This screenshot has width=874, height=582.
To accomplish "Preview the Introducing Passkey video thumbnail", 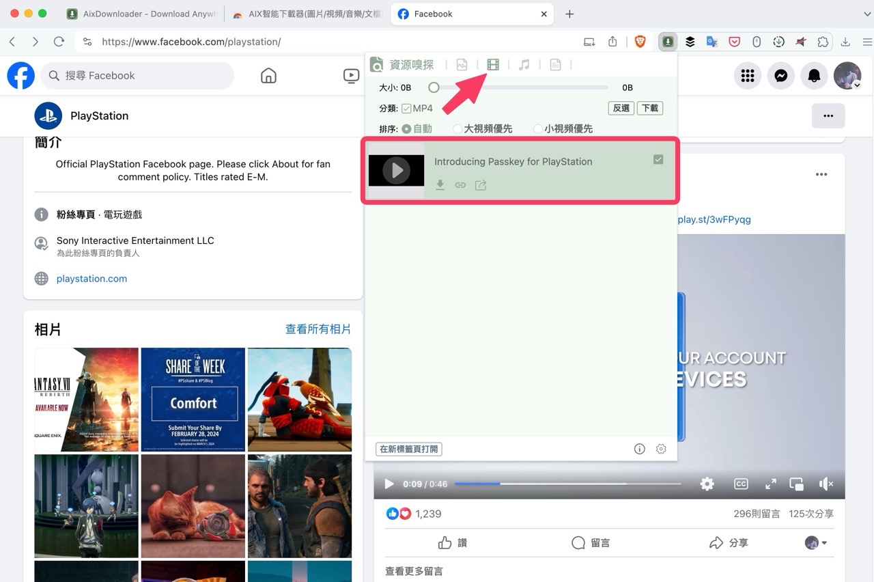I will coord(396,170).
